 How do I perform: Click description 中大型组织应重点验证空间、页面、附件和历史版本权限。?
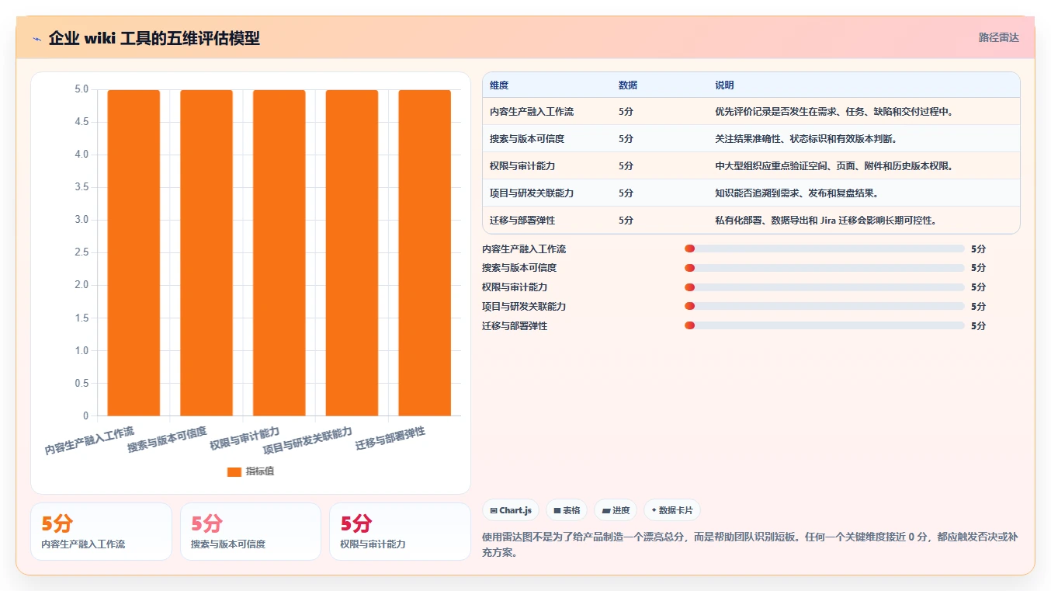(x=834, y=166)
